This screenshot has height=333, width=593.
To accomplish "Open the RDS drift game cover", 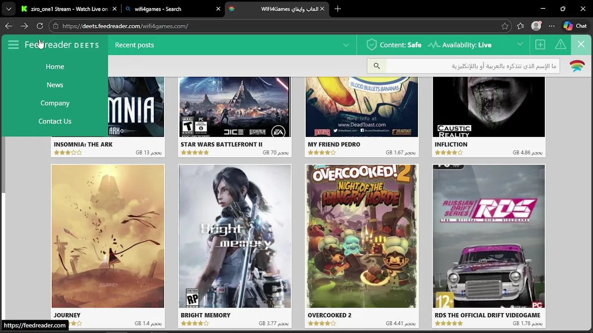I will [489, 236].
